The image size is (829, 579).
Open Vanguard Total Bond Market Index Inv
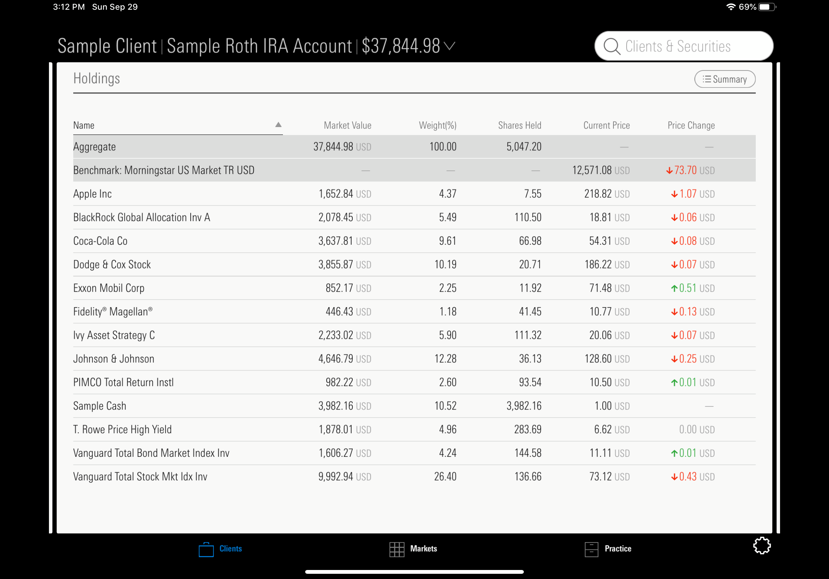click(x=414, y=453)
